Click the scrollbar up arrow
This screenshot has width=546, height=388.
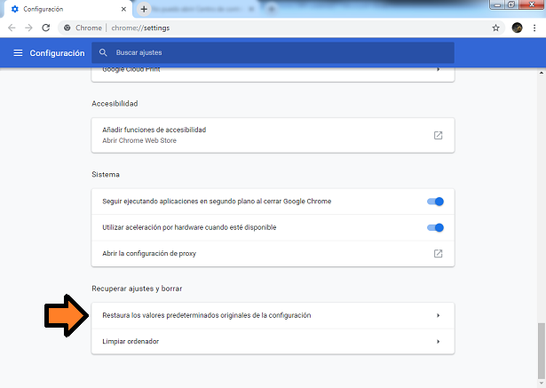click(x=542, y=73)
